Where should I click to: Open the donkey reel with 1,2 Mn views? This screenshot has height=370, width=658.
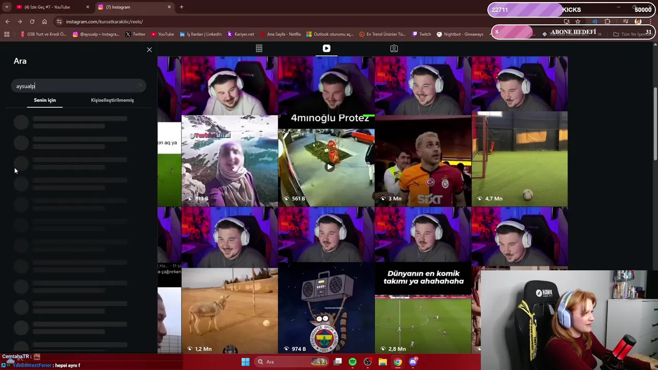[229, 281]
